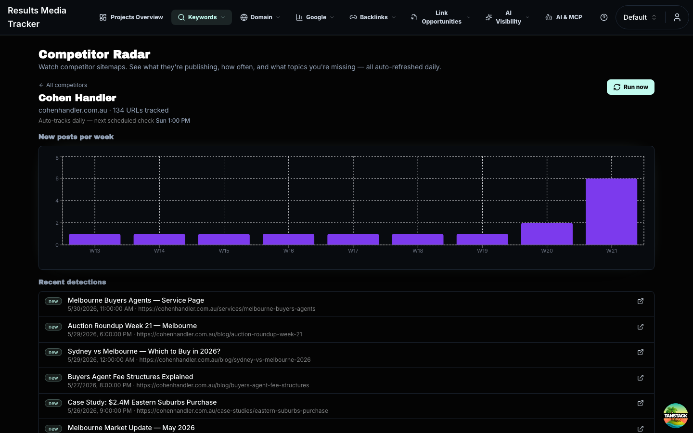
Task: Expand the Domain dropdown chevron
Action: 278,17
